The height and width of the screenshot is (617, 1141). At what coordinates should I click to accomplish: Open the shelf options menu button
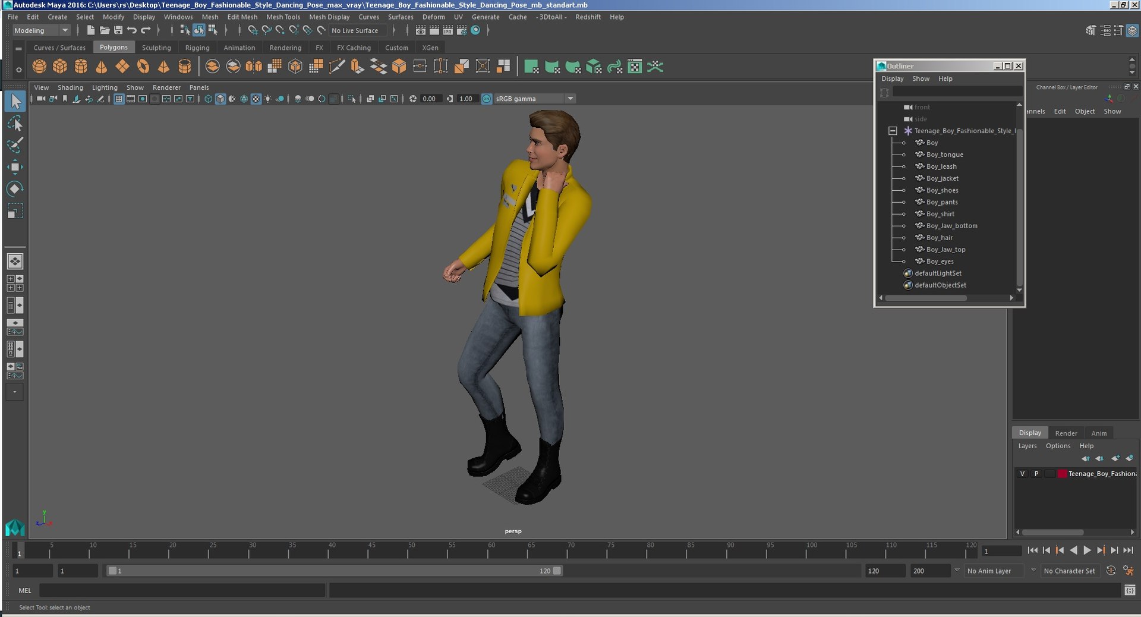tap(18, 70)
